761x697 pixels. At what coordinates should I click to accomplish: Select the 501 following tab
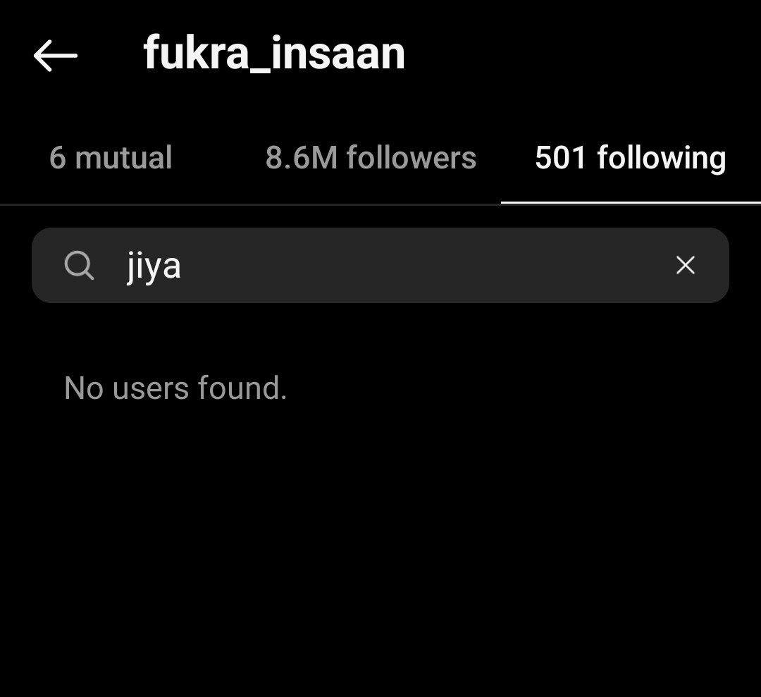point(631,159)
